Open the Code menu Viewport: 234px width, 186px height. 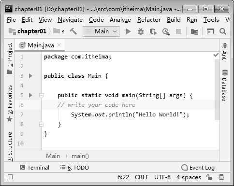point(96,20)
